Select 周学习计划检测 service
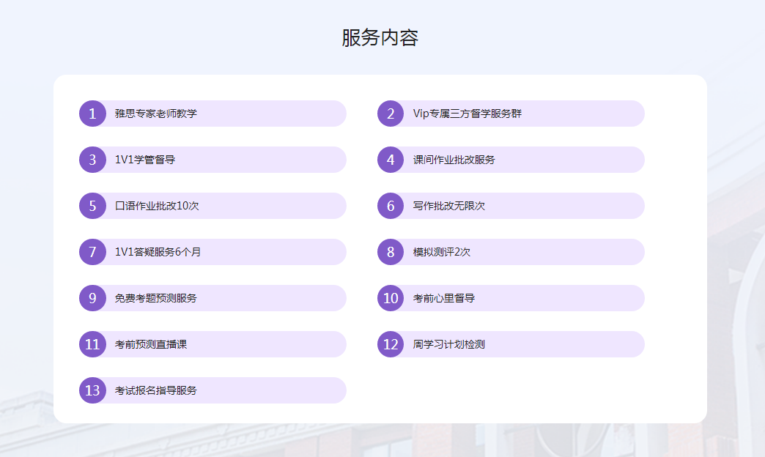Viewport: 765px width, 457px height. [448, 344]
